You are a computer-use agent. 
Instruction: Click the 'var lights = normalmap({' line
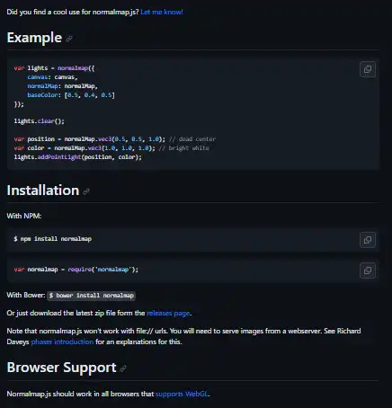click(x=54, y=68)
